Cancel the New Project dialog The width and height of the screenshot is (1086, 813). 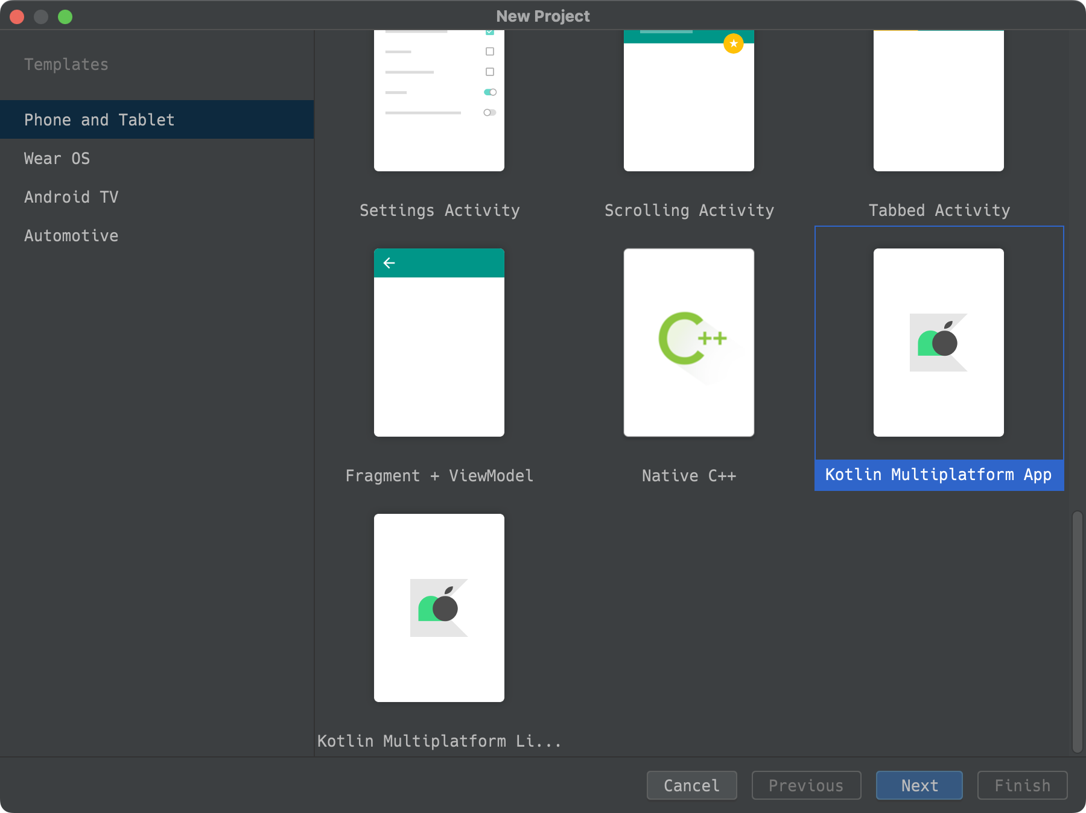692,785
